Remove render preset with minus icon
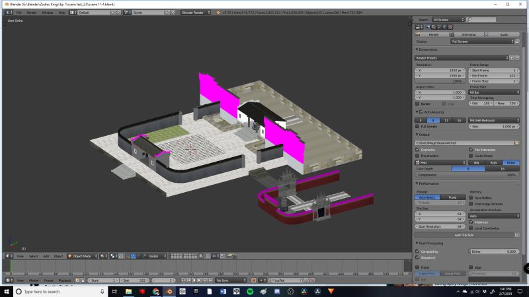529x297 pixels. 517,58
